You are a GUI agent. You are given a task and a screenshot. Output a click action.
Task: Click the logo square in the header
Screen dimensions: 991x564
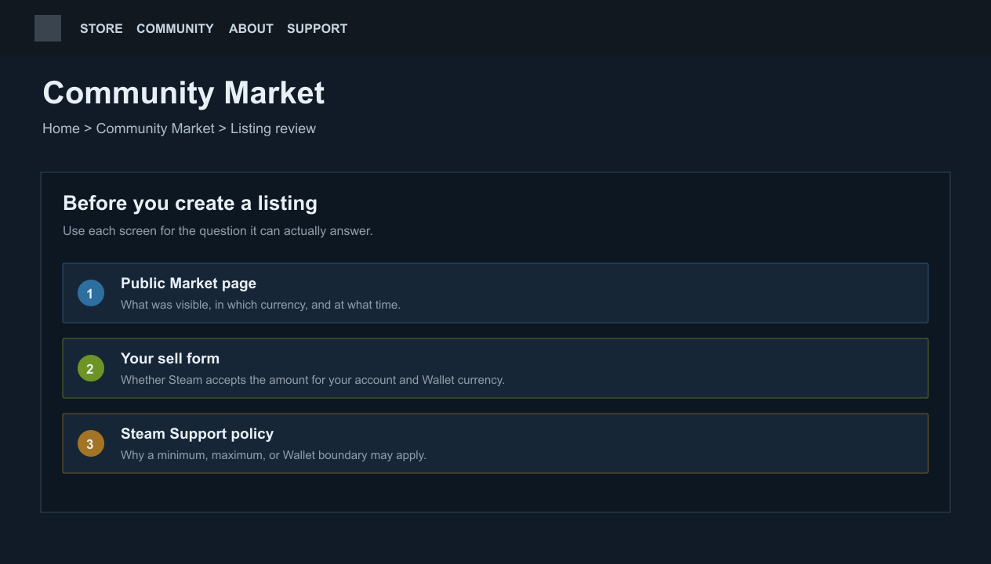click(48, 28)
